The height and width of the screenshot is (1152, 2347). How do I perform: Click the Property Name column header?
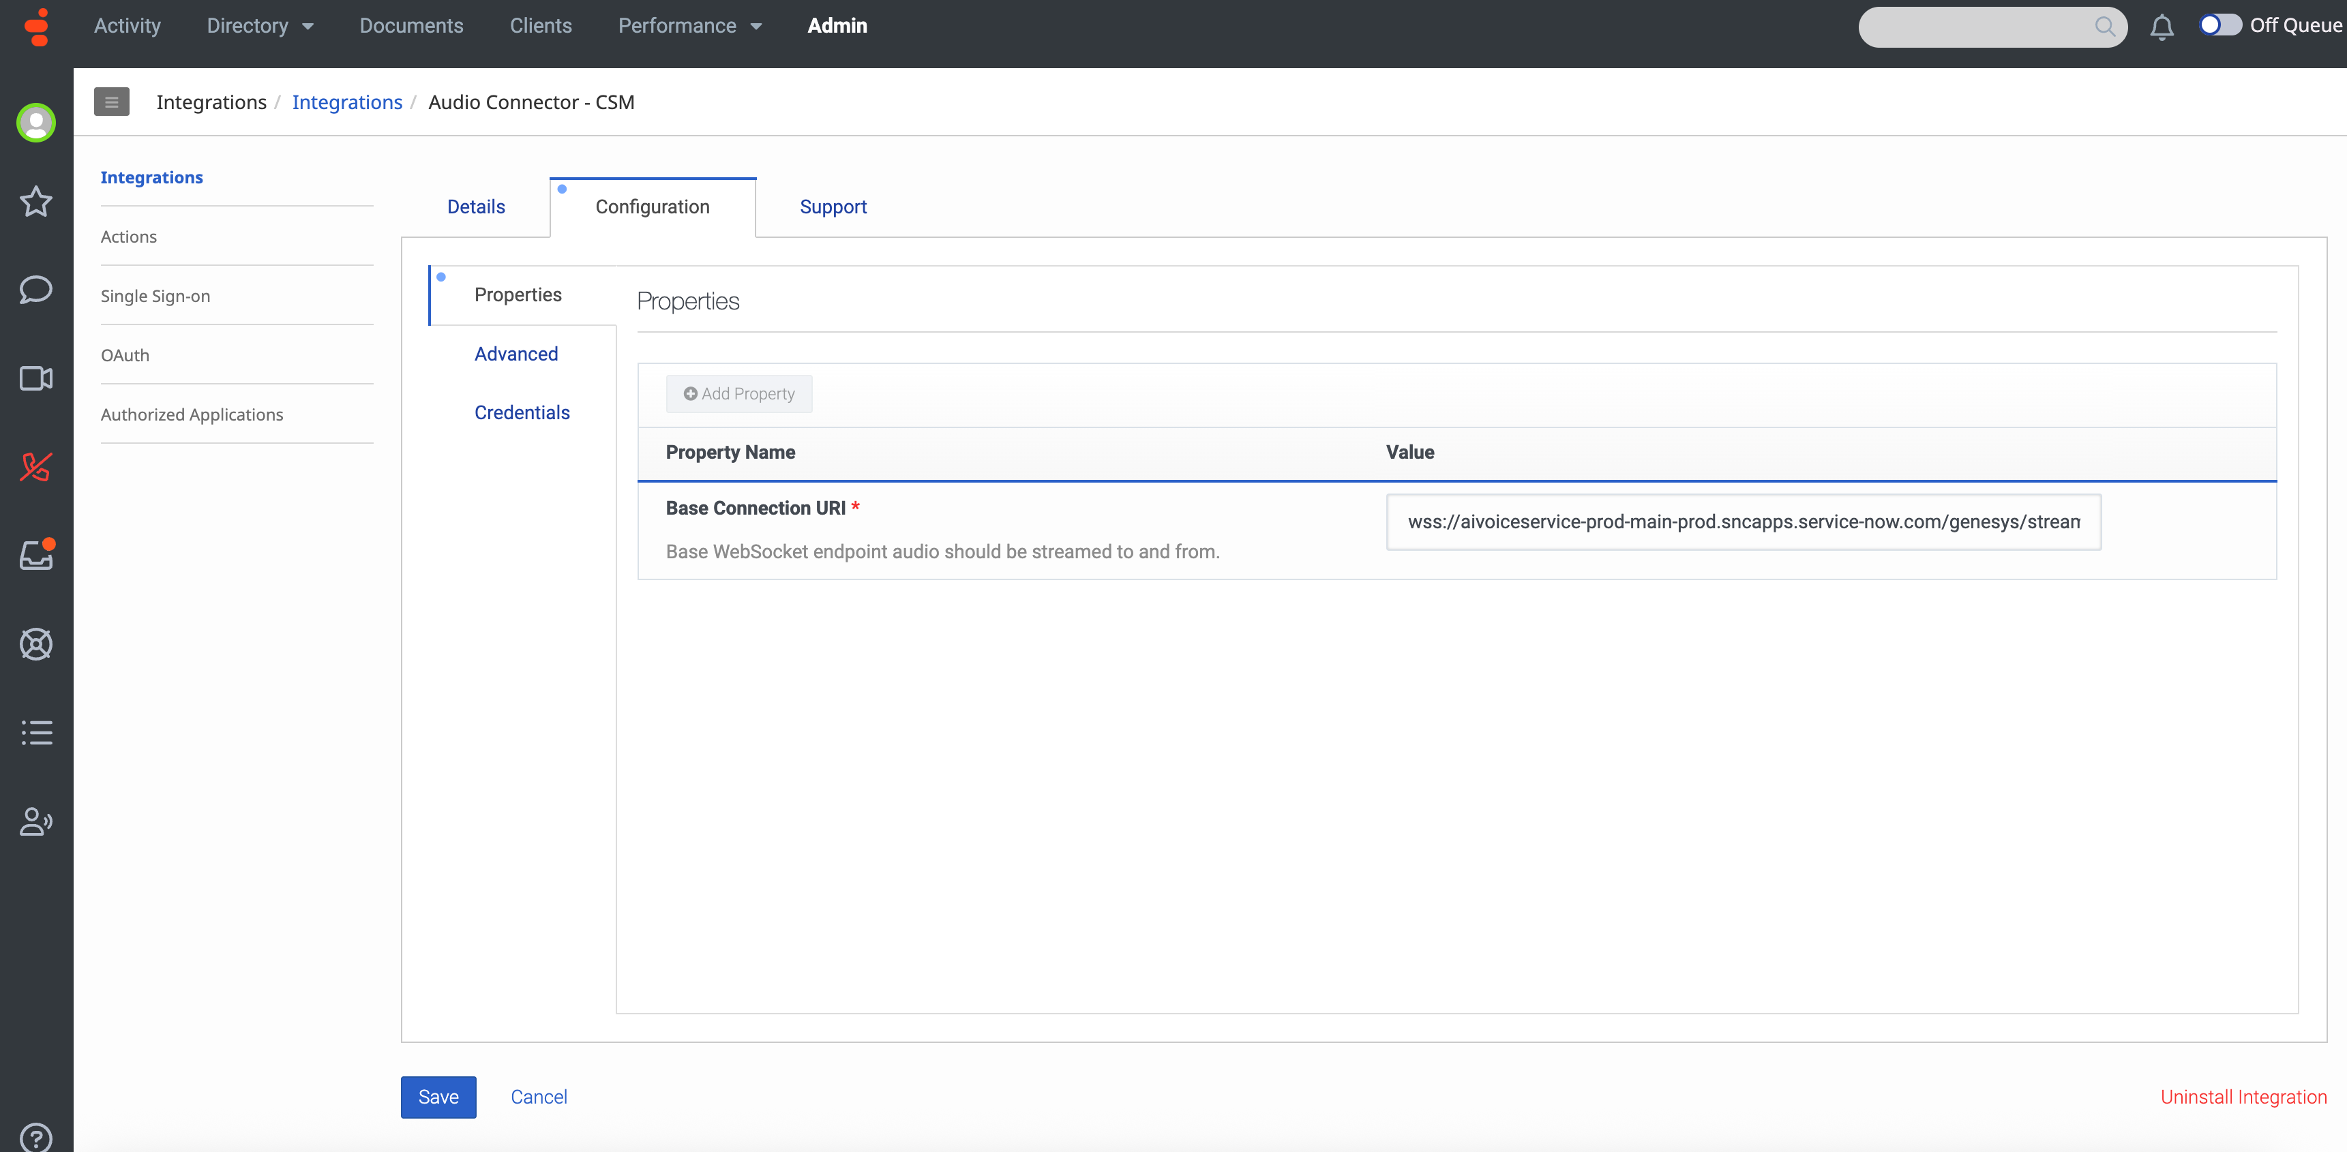tap(730, 452)
